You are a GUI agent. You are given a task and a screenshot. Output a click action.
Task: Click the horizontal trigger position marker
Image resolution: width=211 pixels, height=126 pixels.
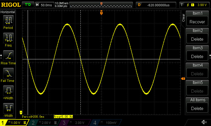click(101, 13)
